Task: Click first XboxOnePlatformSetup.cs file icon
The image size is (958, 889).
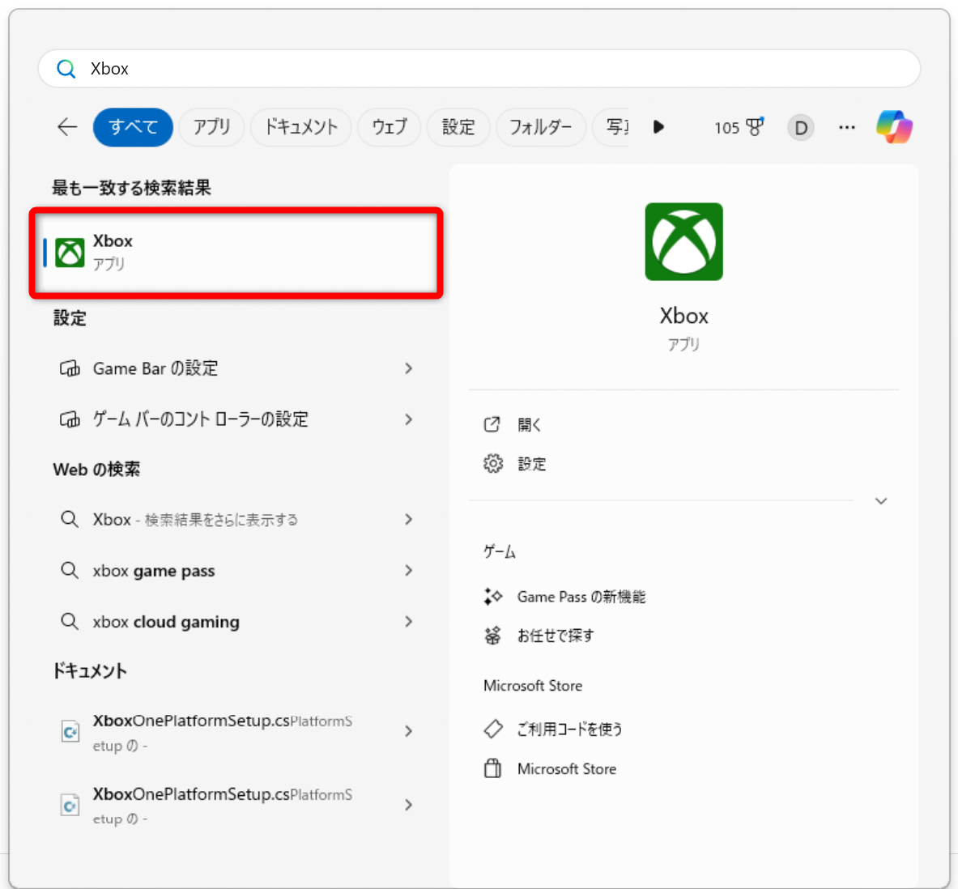Action: 70,731
